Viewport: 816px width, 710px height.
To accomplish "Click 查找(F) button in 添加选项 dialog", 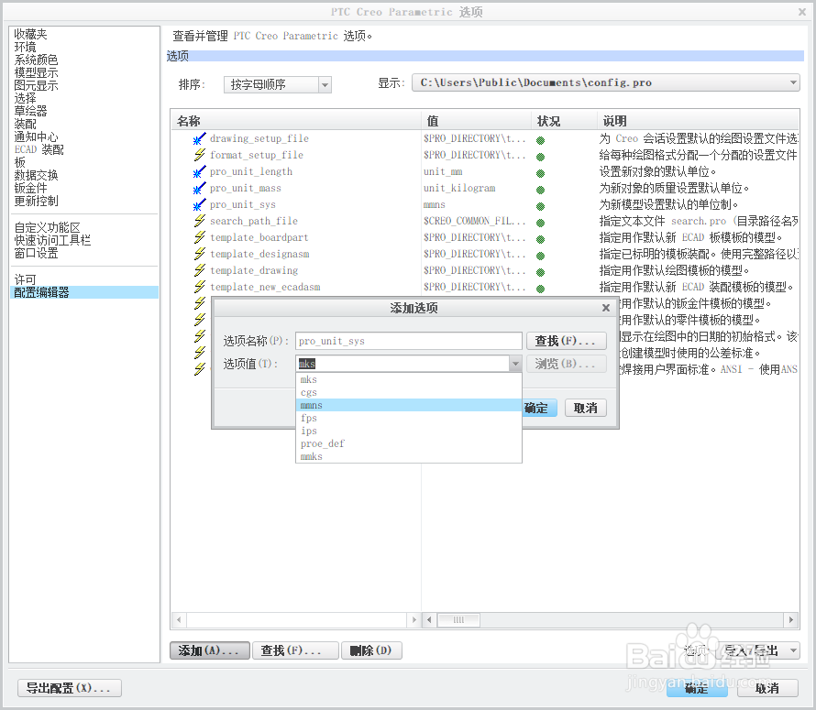I will pyautogui.click(x=567, y=341).
